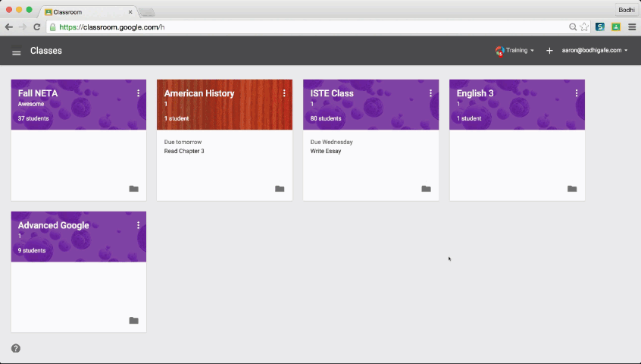The height and width of the screenshot is (364, 641).
Task: Expand aaron@bodhigafe.com account dropdown
Action: tap(594, 51)
